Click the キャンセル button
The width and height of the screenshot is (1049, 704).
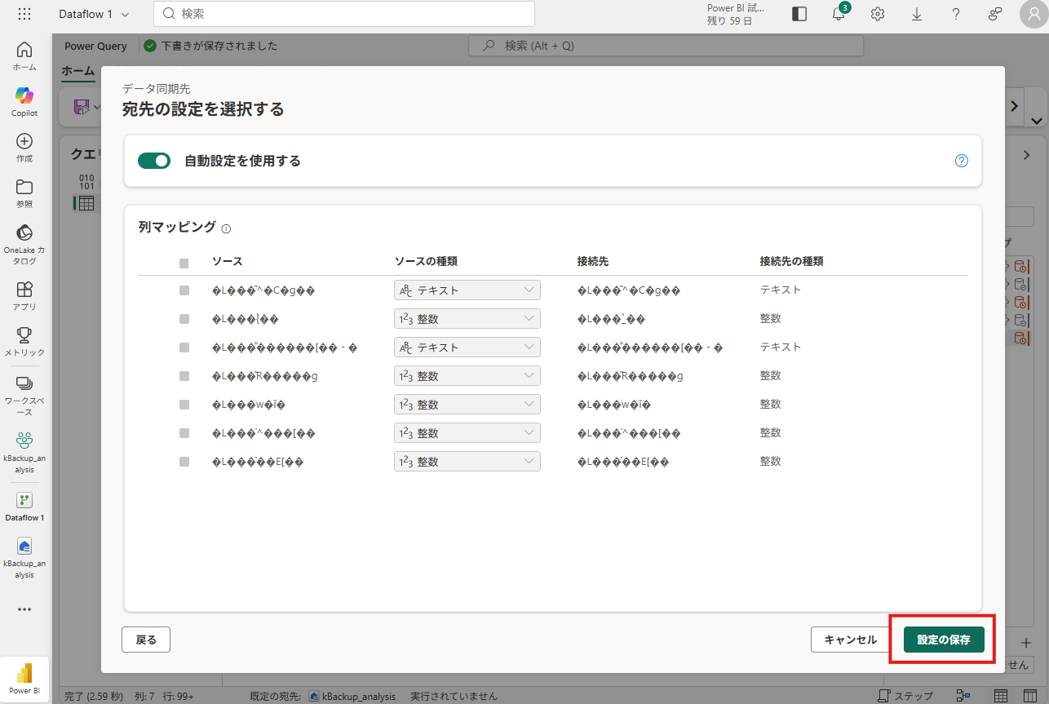click(850, 640)
